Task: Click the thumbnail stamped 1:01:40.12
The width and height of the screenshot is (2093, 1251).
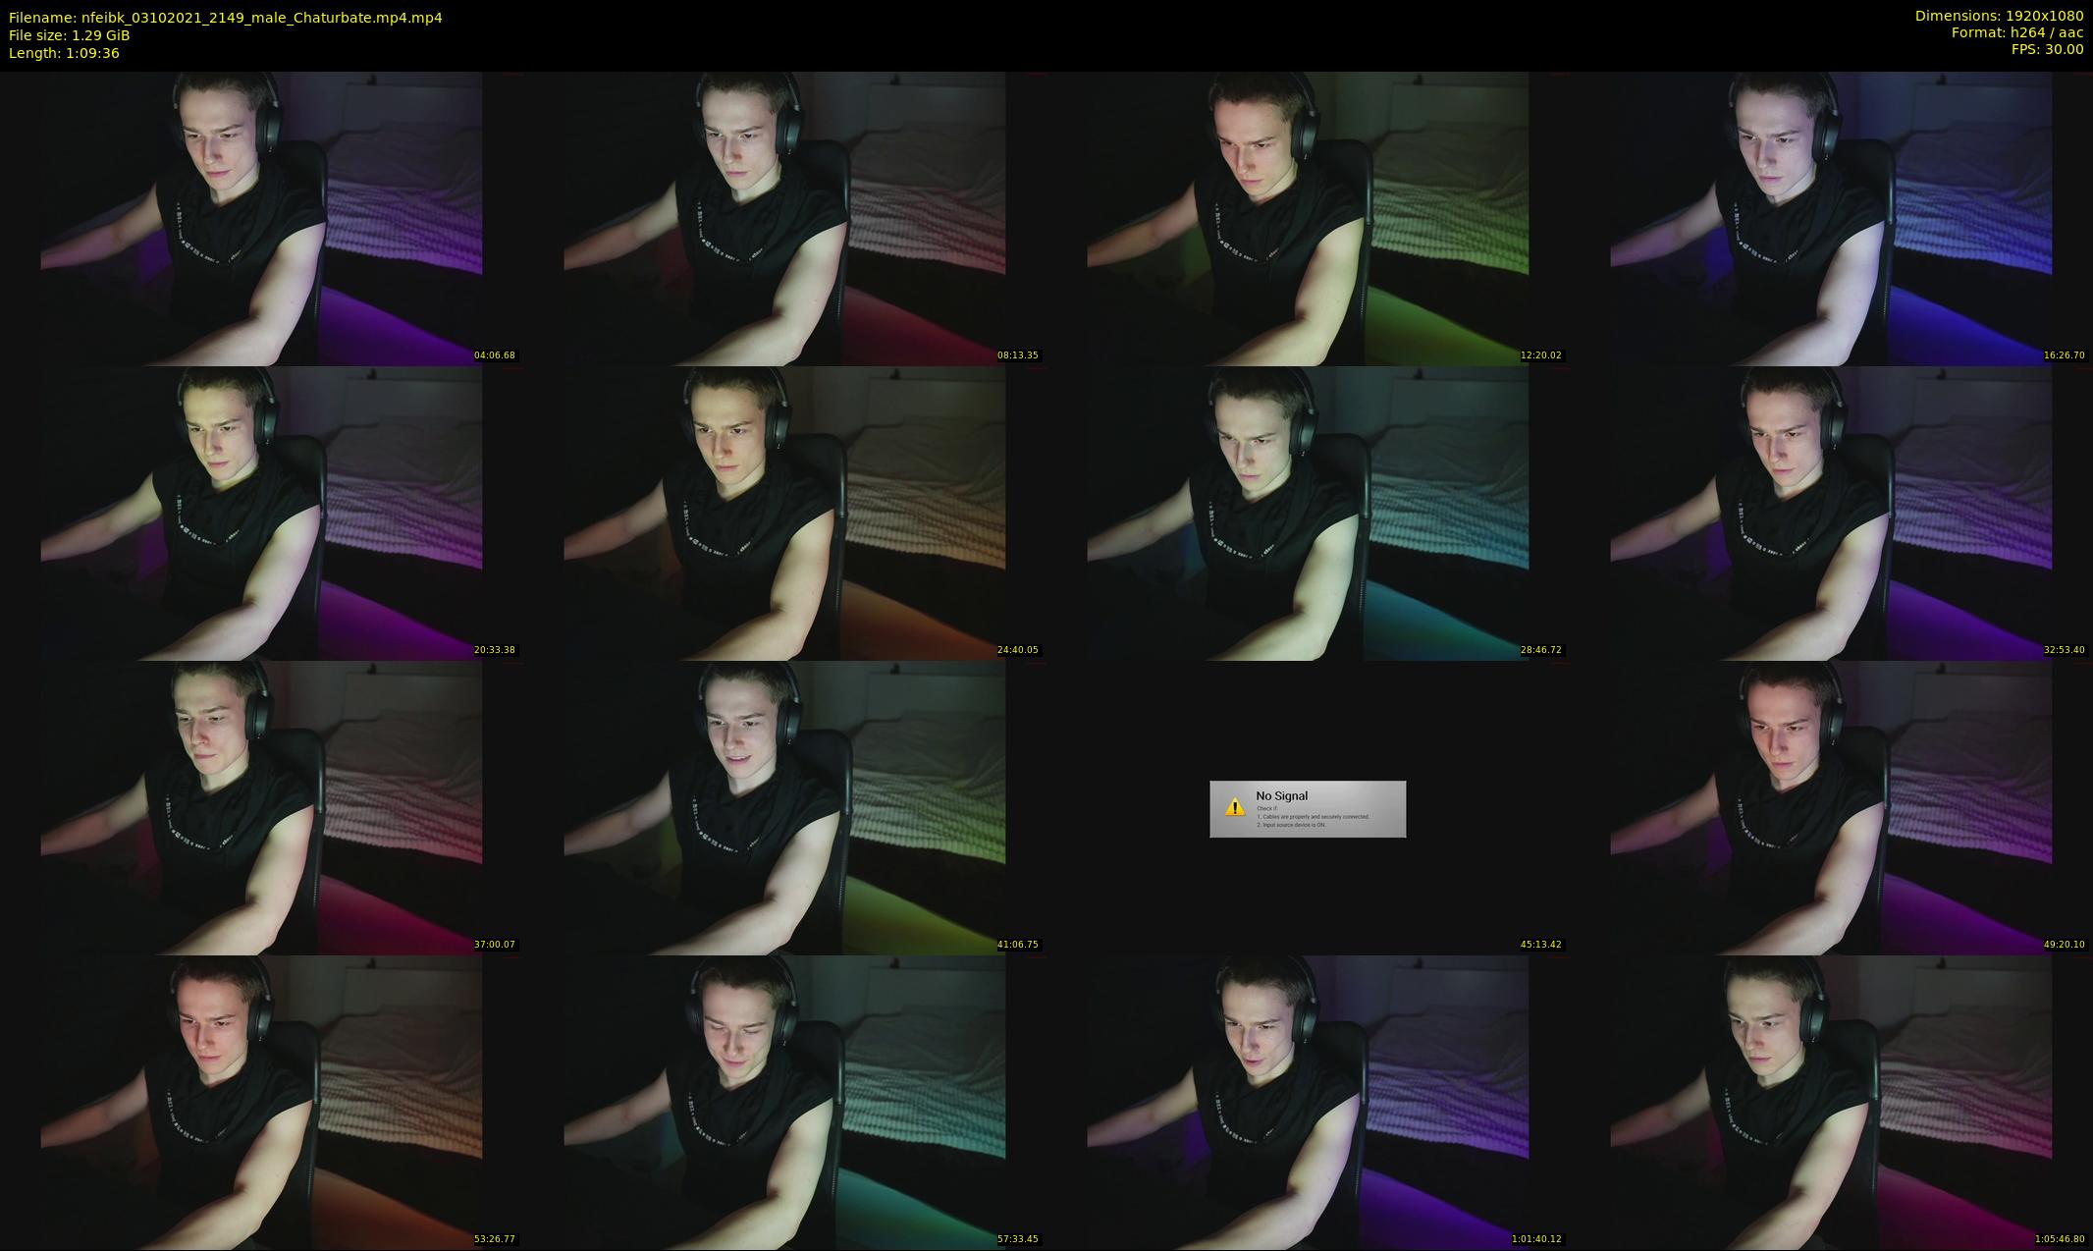Action: click(1308, 1102)
